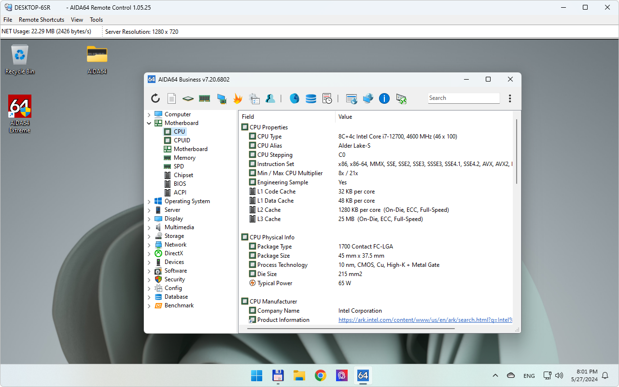
Task: Click the Search field in AIDA64
Action: coord(464,98)
